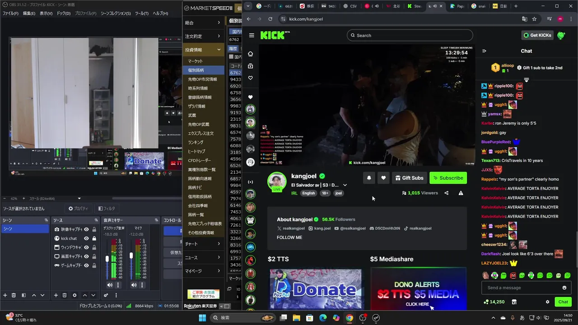This screenshot has height=325, width=578.
Task: Open scene filters icon in OBS Scenes
Action: (23, 295)
